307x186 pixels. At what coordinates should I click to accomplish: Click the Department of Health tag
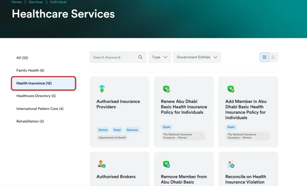(112, 138)
